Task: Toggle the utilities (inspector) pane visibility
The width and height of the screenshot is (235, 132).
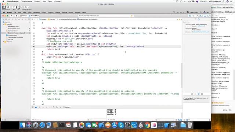Action: click(x=208, y=16)
